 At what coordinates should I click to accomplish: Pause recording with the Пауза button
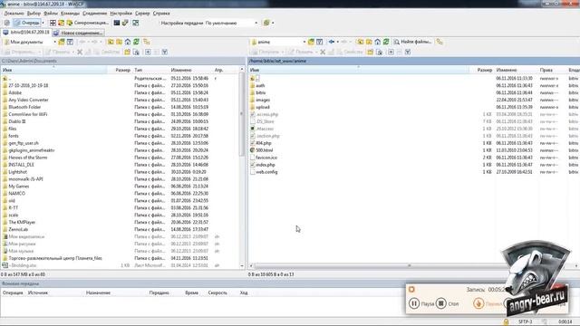421,303
